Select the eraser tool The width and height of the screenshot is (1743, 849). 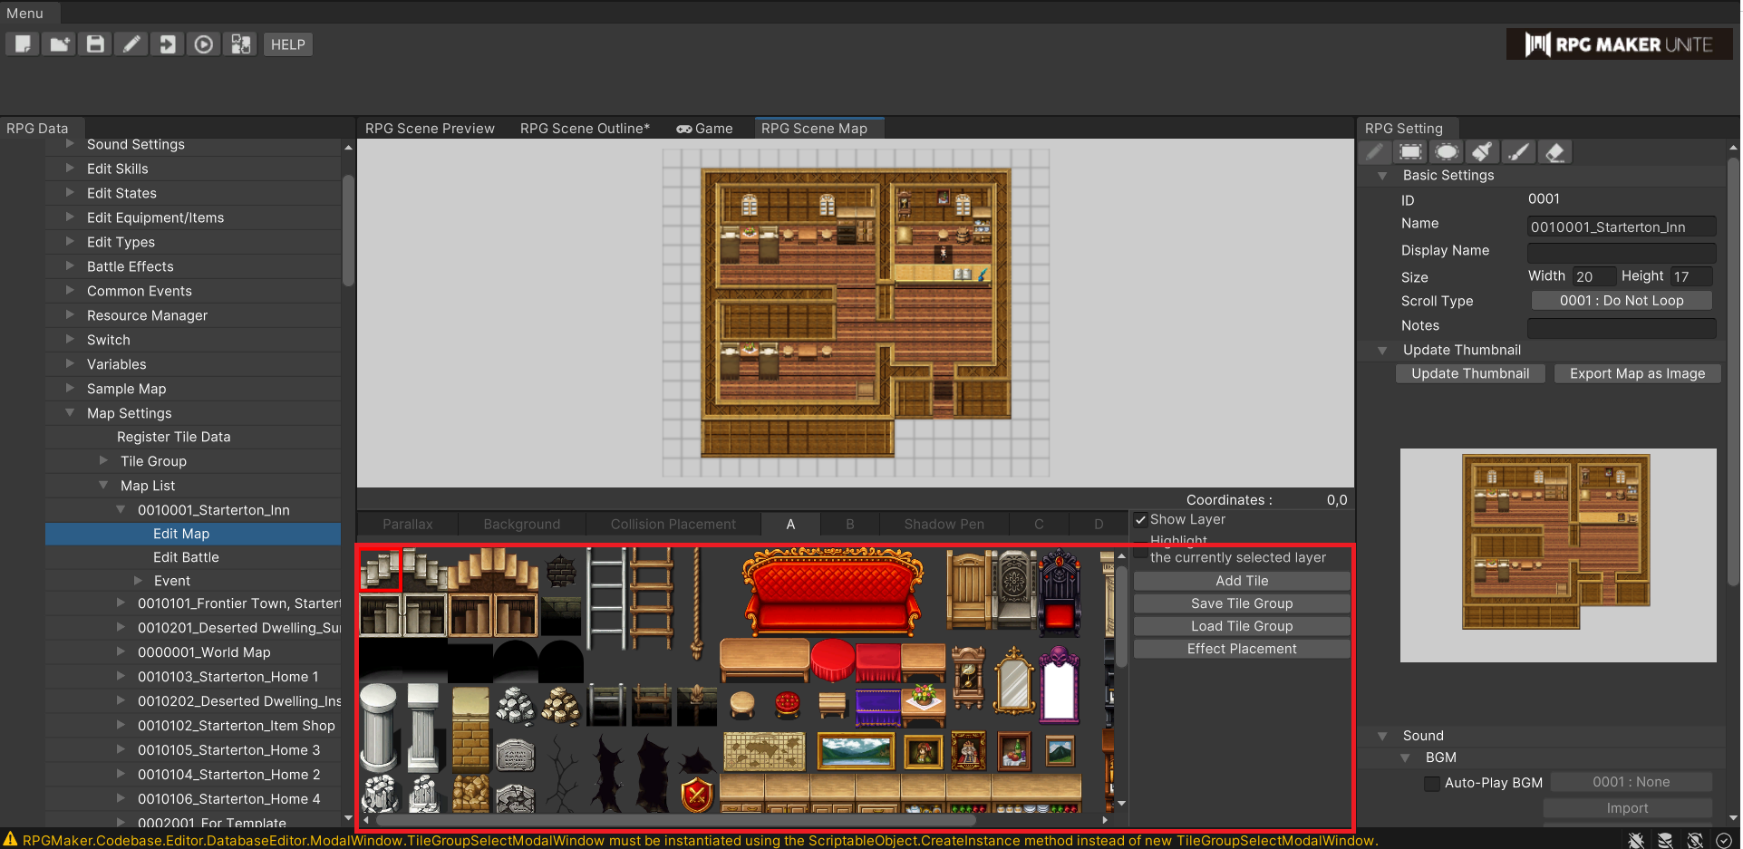click(x=1555, y=152)
